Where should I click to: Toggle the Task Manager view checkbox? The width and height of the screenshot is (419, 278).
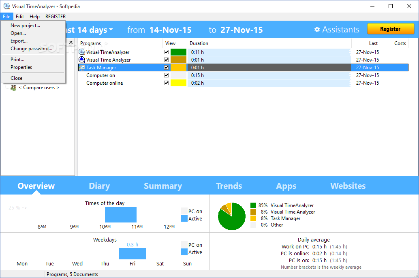tap(166, 68)
